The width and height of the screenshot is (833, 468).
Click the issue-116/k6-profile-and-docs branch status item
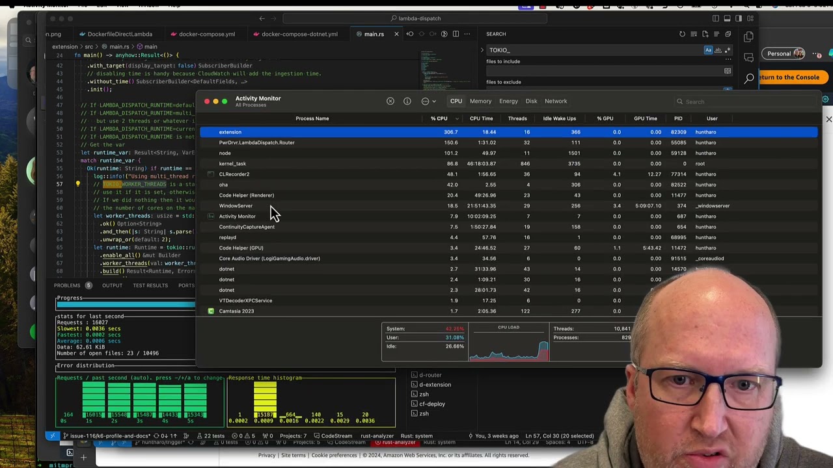pos(107,436)
